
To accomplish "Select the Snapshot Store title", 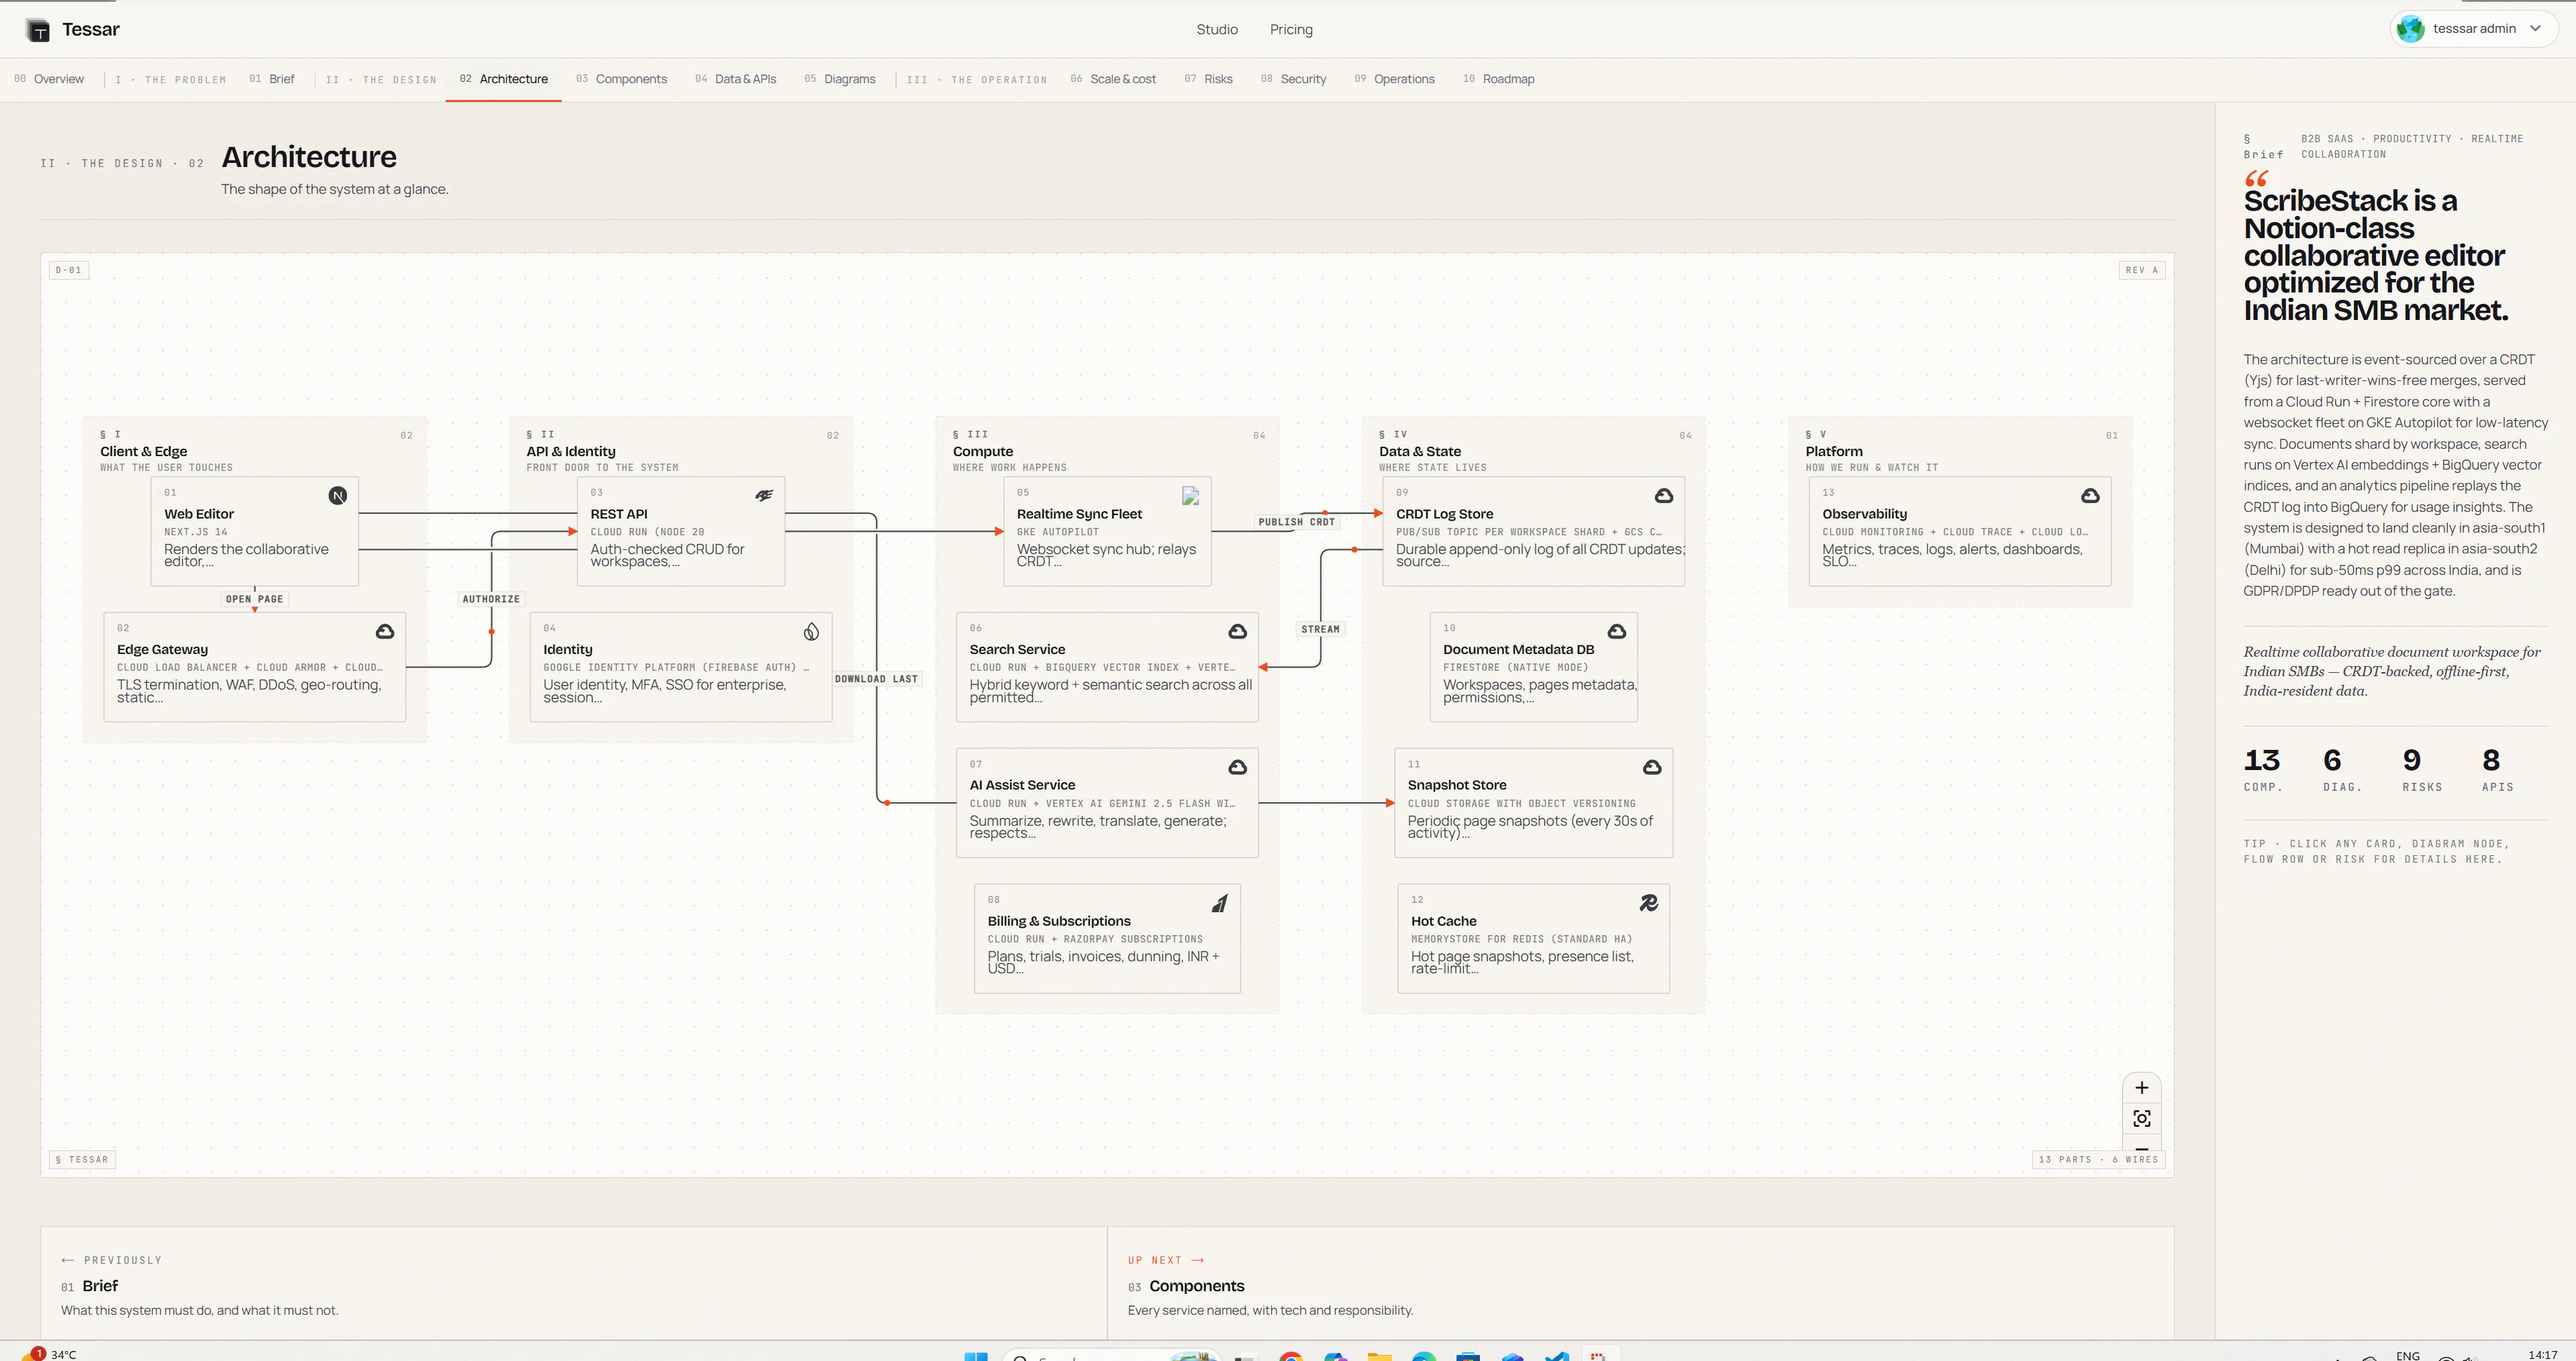I will [1457, 785].
